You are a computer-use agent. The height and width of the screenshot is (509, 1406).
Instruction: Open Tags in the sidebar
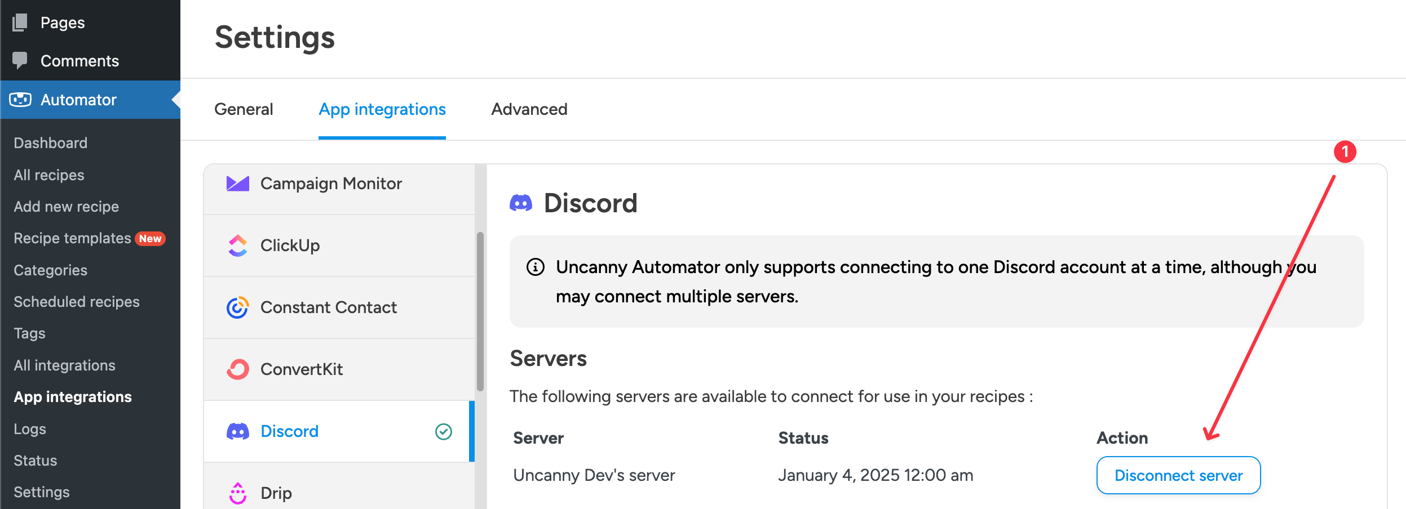click(29, 333)
